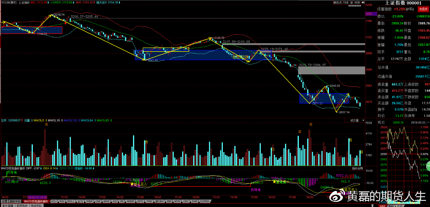
Task: Open the 热点评论 bottom tab
Action: point(36,205)
